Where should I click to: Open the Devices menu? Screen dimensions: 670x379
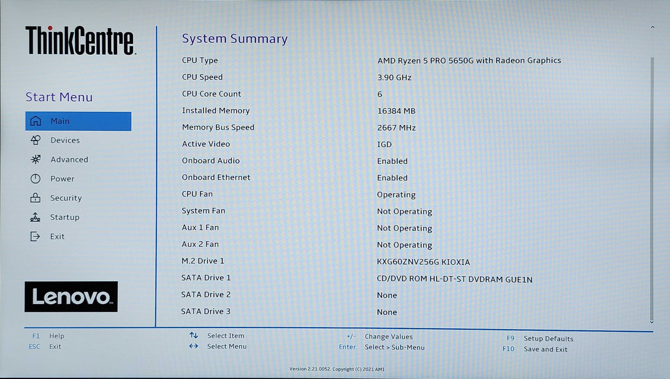(65, 140)
